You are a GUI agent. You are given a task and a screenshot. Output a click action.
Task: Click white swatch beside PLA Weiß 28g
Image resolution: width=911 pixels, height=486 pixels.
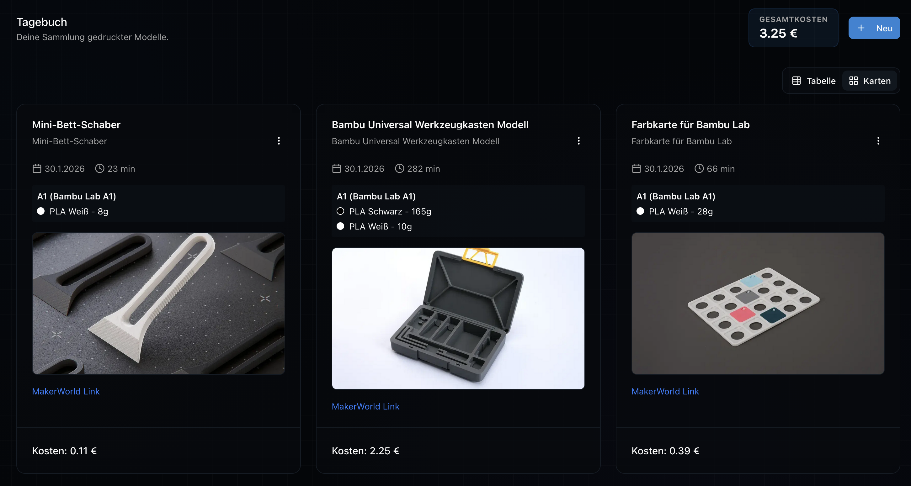pos(640,211)
